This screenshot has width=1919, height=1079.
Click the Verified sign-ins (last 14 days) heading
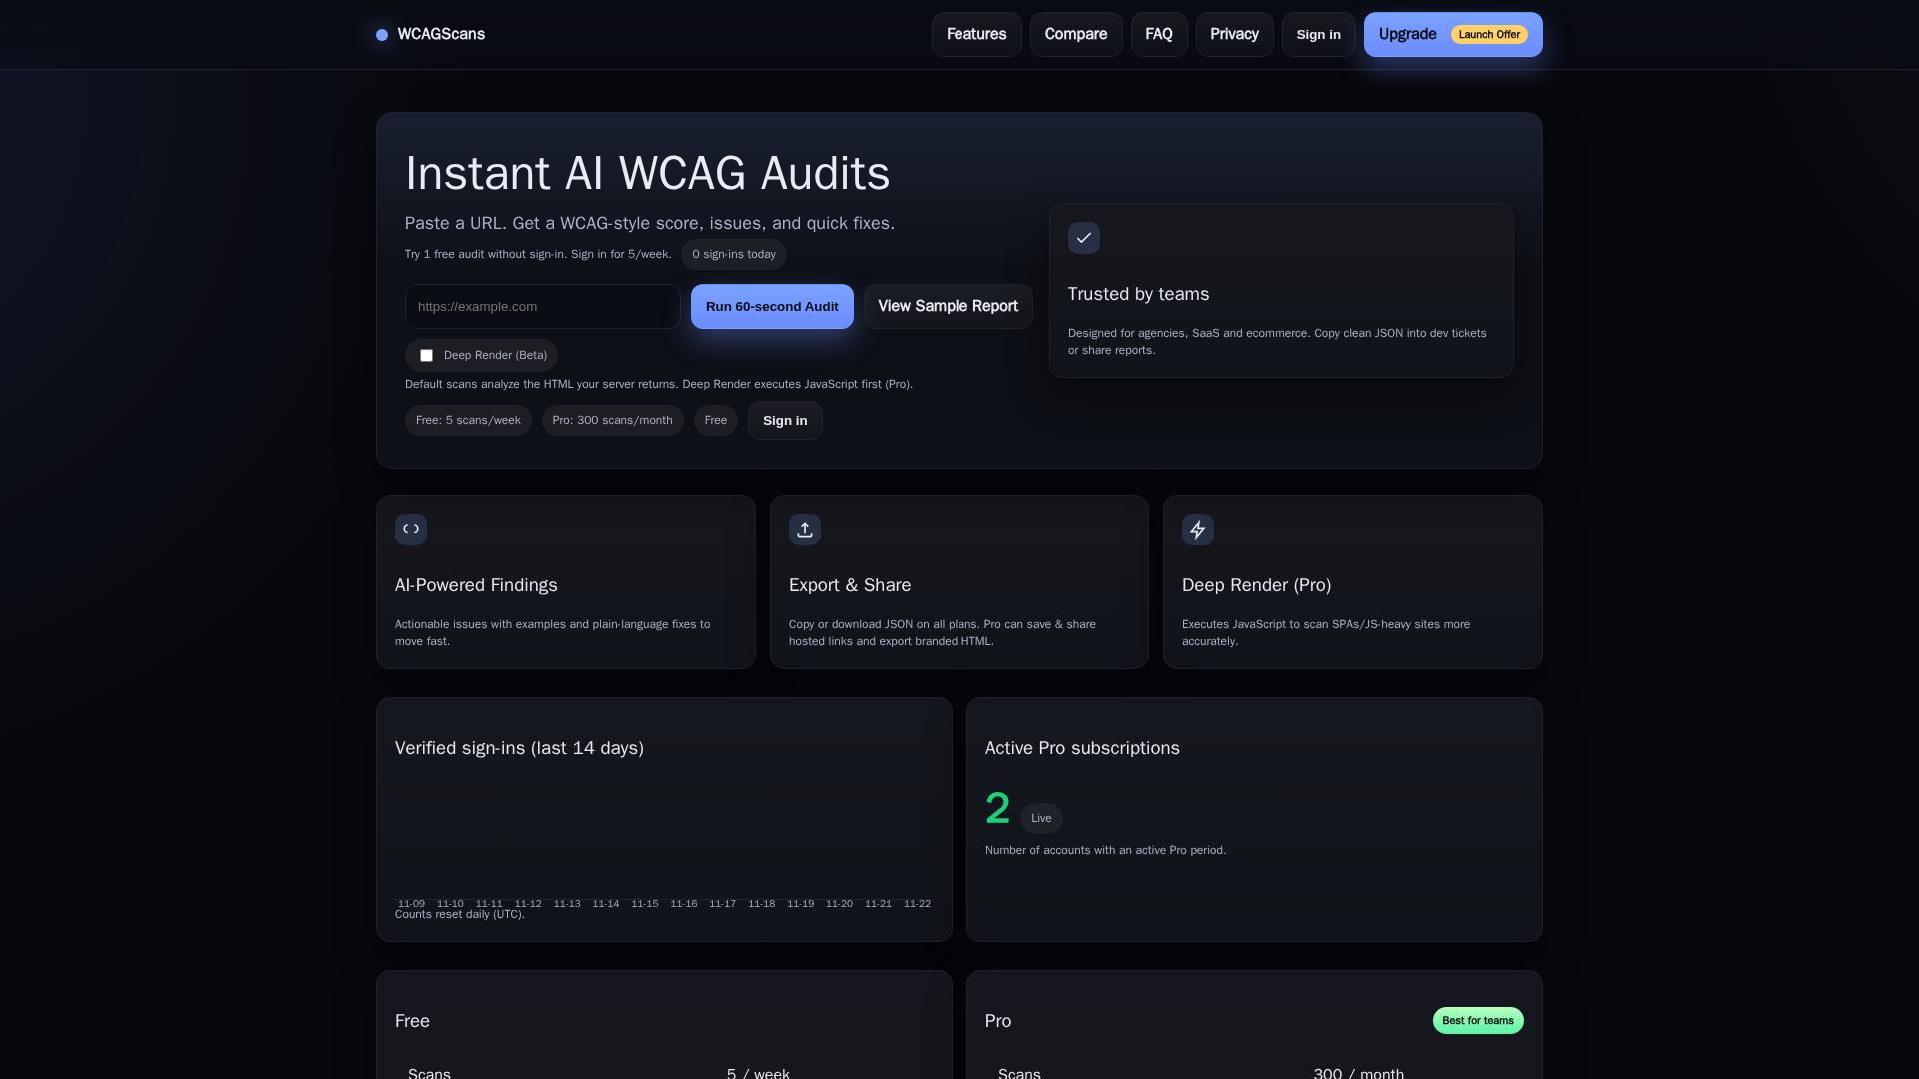click(519, 749)
